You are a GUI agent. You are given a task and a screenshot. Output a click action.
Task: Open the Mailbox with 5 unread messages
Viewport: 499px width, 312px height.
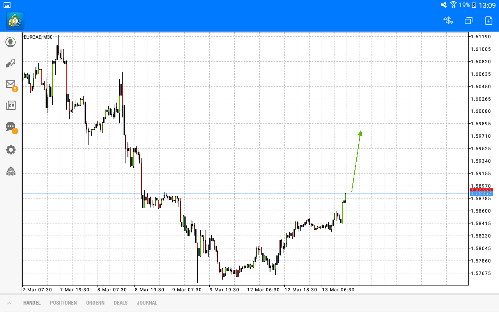point(11,84)
